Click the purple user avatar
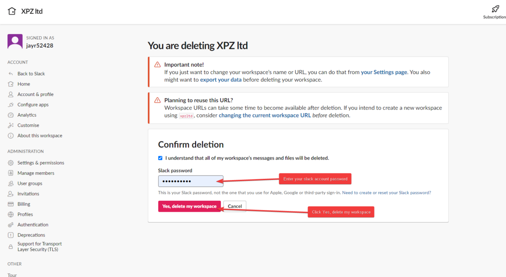506x277 pixels. (x=15, y=42)
